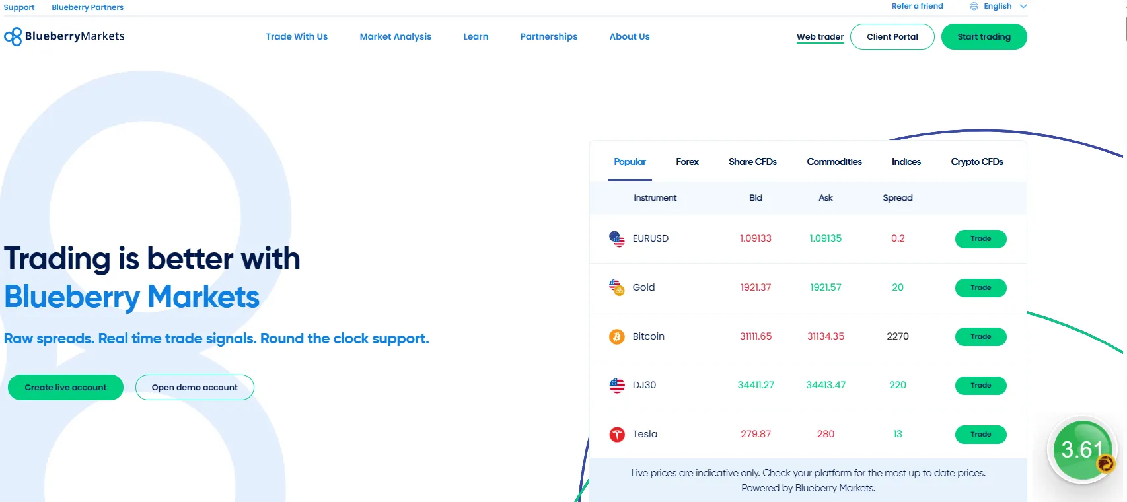
Task: Click Tesla bid price 279.87
Action: [755, 434]
